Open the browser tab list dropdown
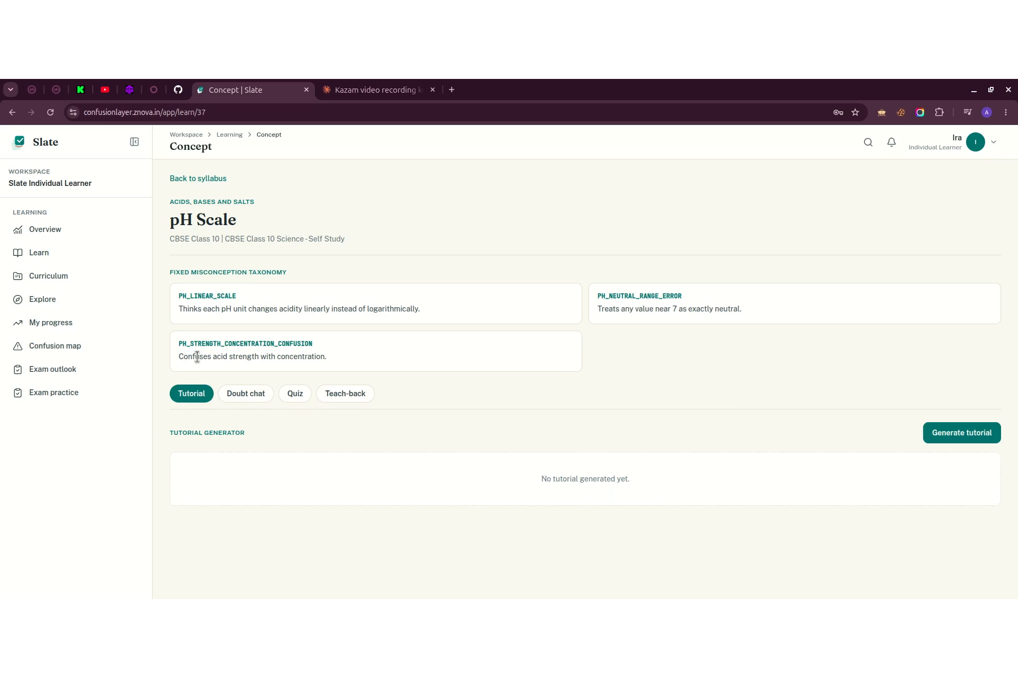1018x678 pixels. click(11, 90)
